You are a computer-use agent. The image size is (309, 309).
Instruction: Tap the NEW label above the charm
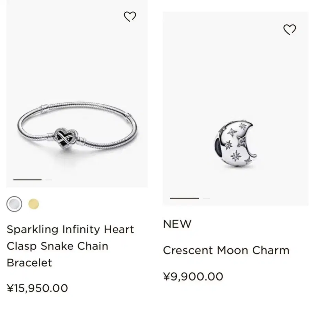click(177, 224)
